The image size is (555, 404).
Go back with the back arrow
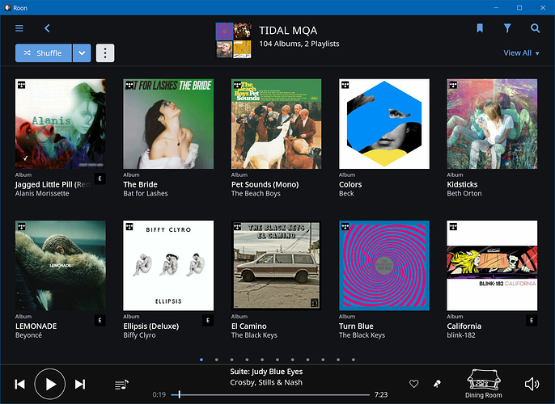[47, 28]
